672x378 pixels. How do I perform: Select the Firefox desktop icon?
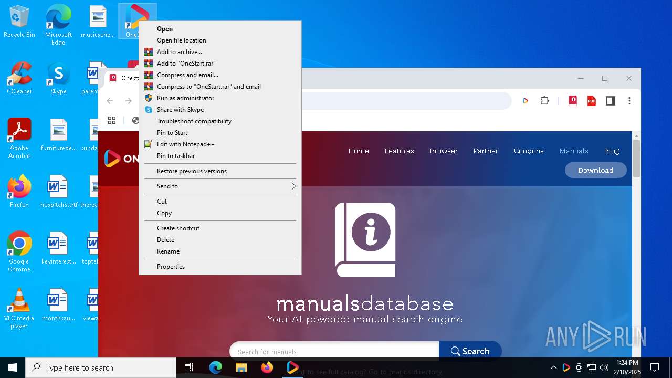point(19,192)
